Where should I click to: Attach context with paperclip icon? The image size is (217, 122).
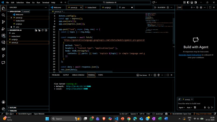tap(179, 99)
